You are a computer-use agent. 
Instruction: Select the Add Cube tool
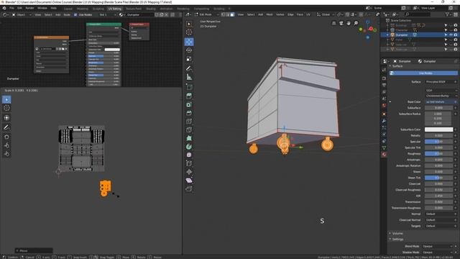coord(189,87)
